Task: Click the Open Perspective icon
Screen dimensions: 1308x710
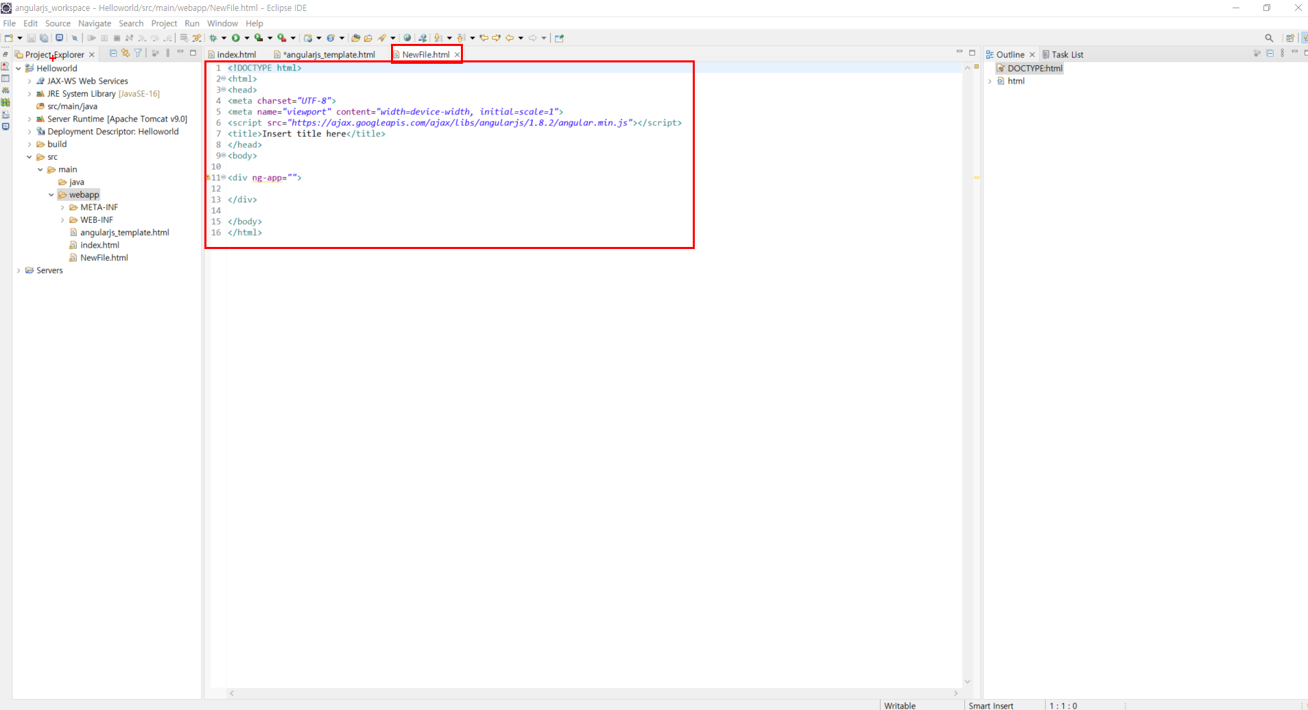Action: point(1290,38)
